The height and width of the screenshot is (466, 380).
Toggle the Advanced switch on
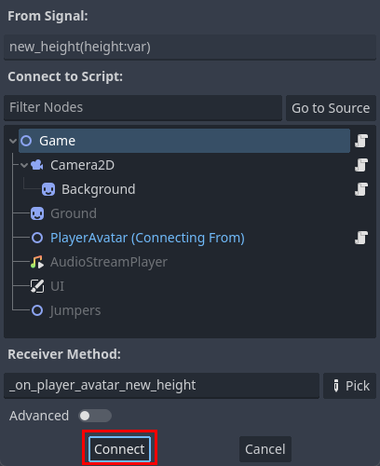95,416
